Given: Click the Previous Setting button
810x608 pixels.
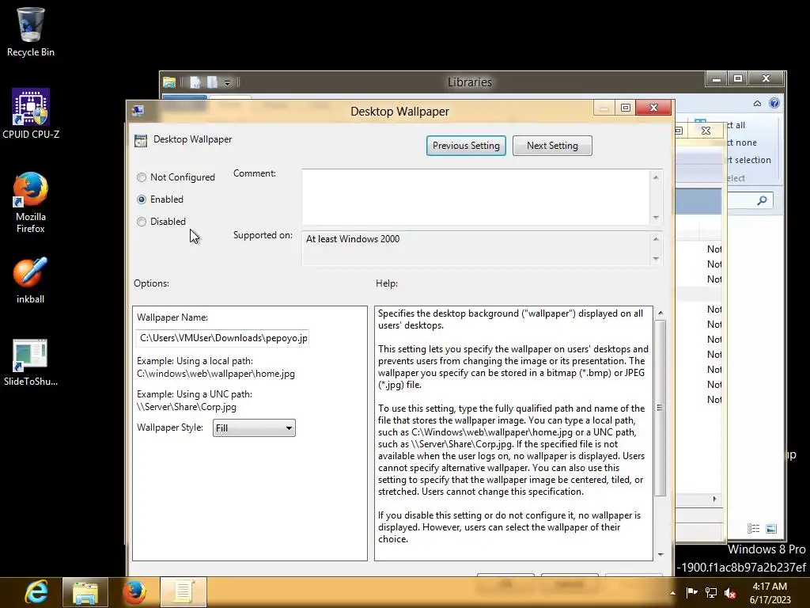Looking at the screenshot, I should [x=466, y=146].
